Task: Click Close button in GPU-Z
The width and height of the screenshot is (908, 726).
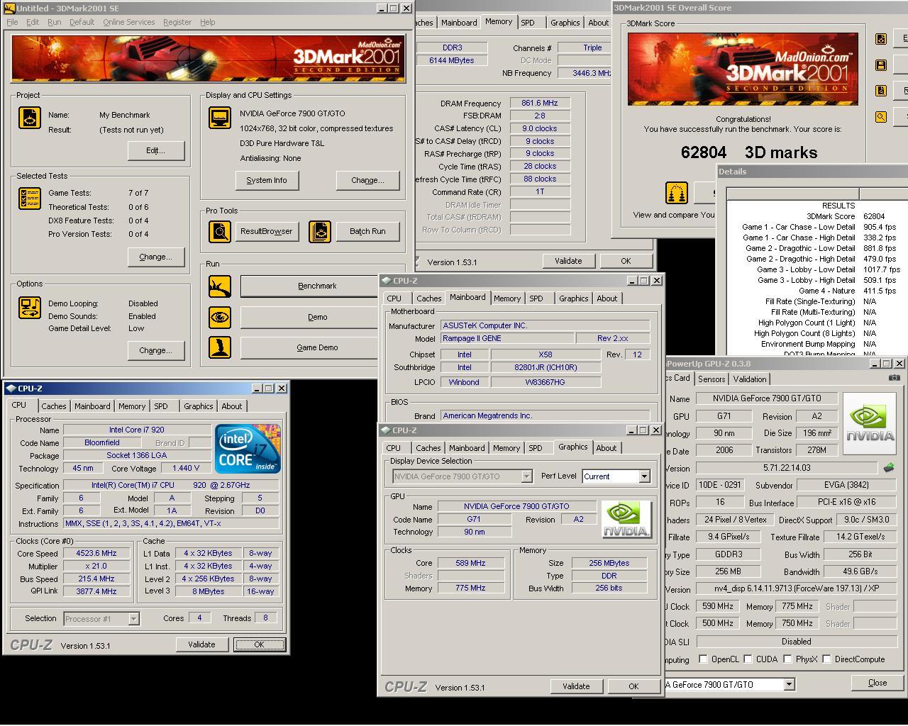Action: coord(877,683)
